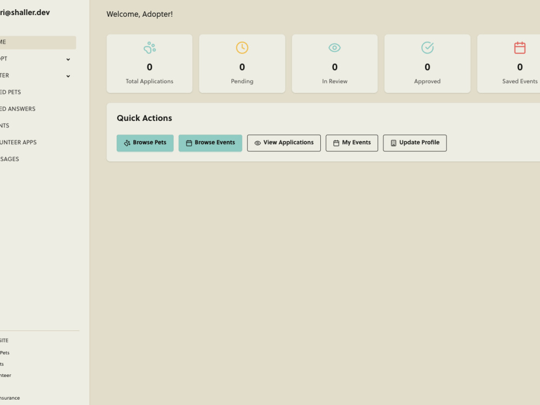Viewport: 540px width, 405px height.
Task: Open My Events button
Action: coord(352,143)
